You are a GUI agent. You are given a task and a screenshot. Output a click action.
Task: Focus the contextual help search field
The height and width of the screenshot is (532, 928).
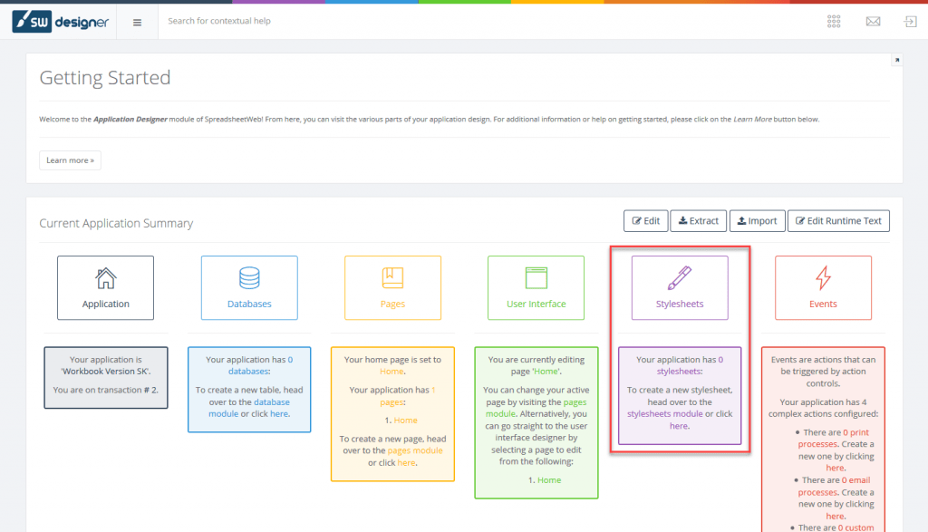(x=362, y=21)
